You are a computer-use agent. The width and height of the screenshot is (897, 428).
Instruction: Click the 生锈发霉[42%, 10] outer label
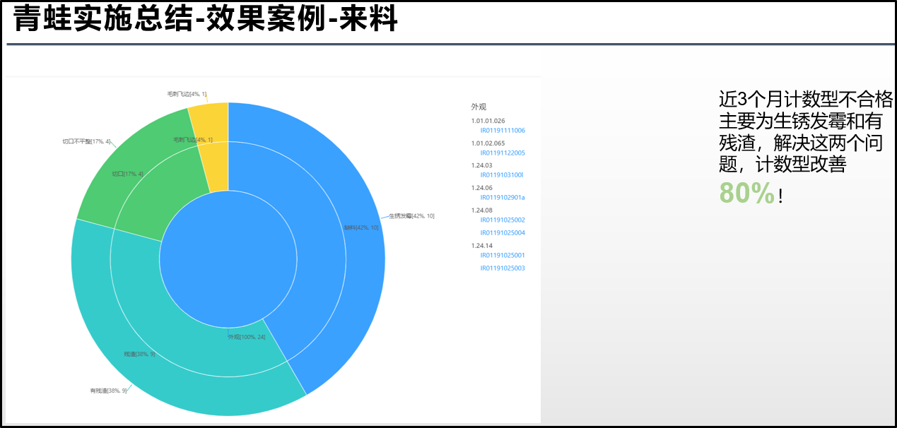pos(411,216)
